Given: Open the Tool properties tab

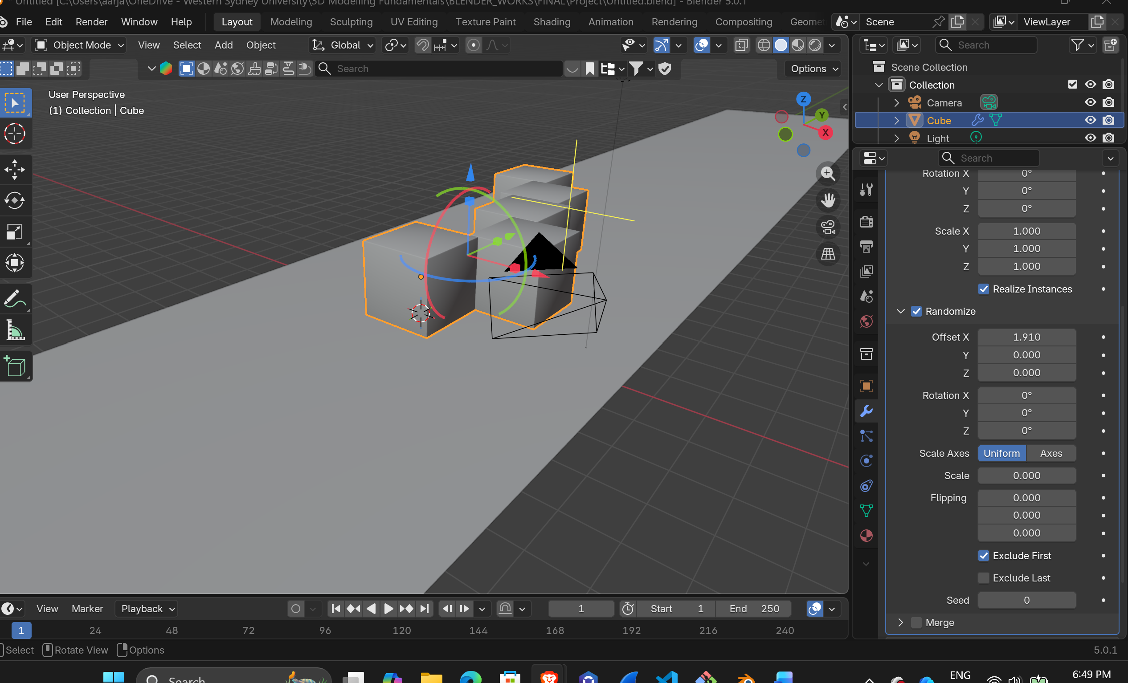Looking at the screenshot, I should click(x=866, y=189).
